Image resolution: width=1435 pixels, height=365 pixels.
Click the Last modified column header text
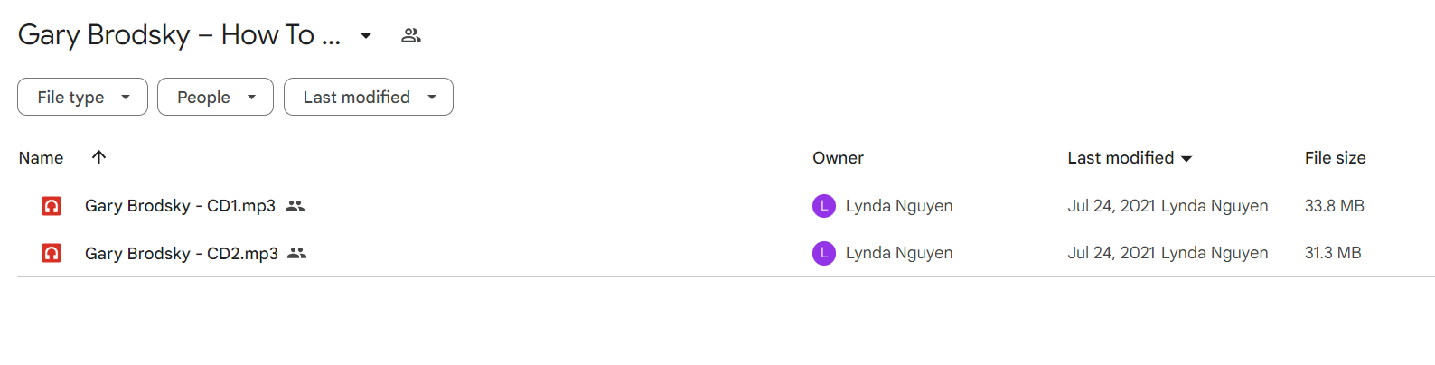(x=1121, y=158)
